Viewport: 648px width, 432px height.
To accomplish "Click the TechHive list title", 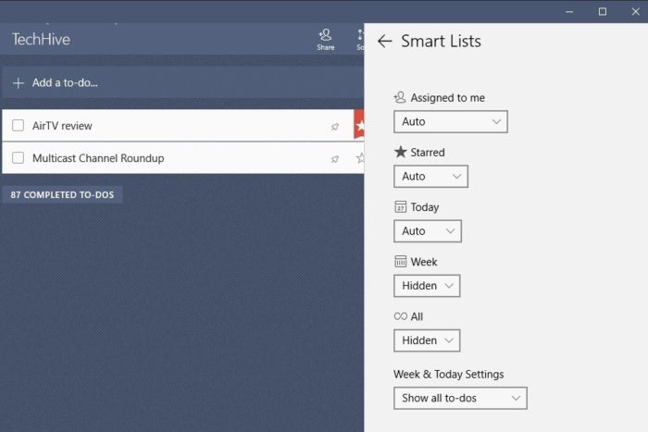I will [x=41, y=39].
